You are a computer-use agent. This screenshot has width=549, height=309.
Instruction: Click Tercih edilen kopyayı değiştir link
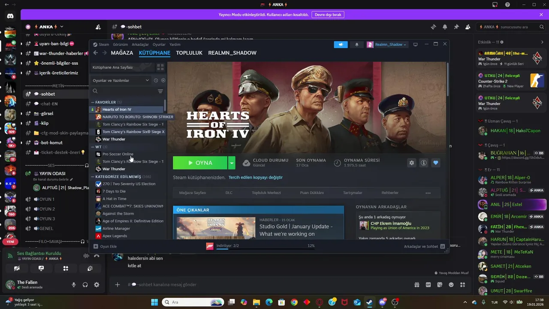click(x=255, y=177)
